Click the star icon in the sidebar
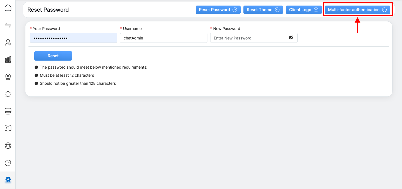The image size is (402, 189). (8, 94)
